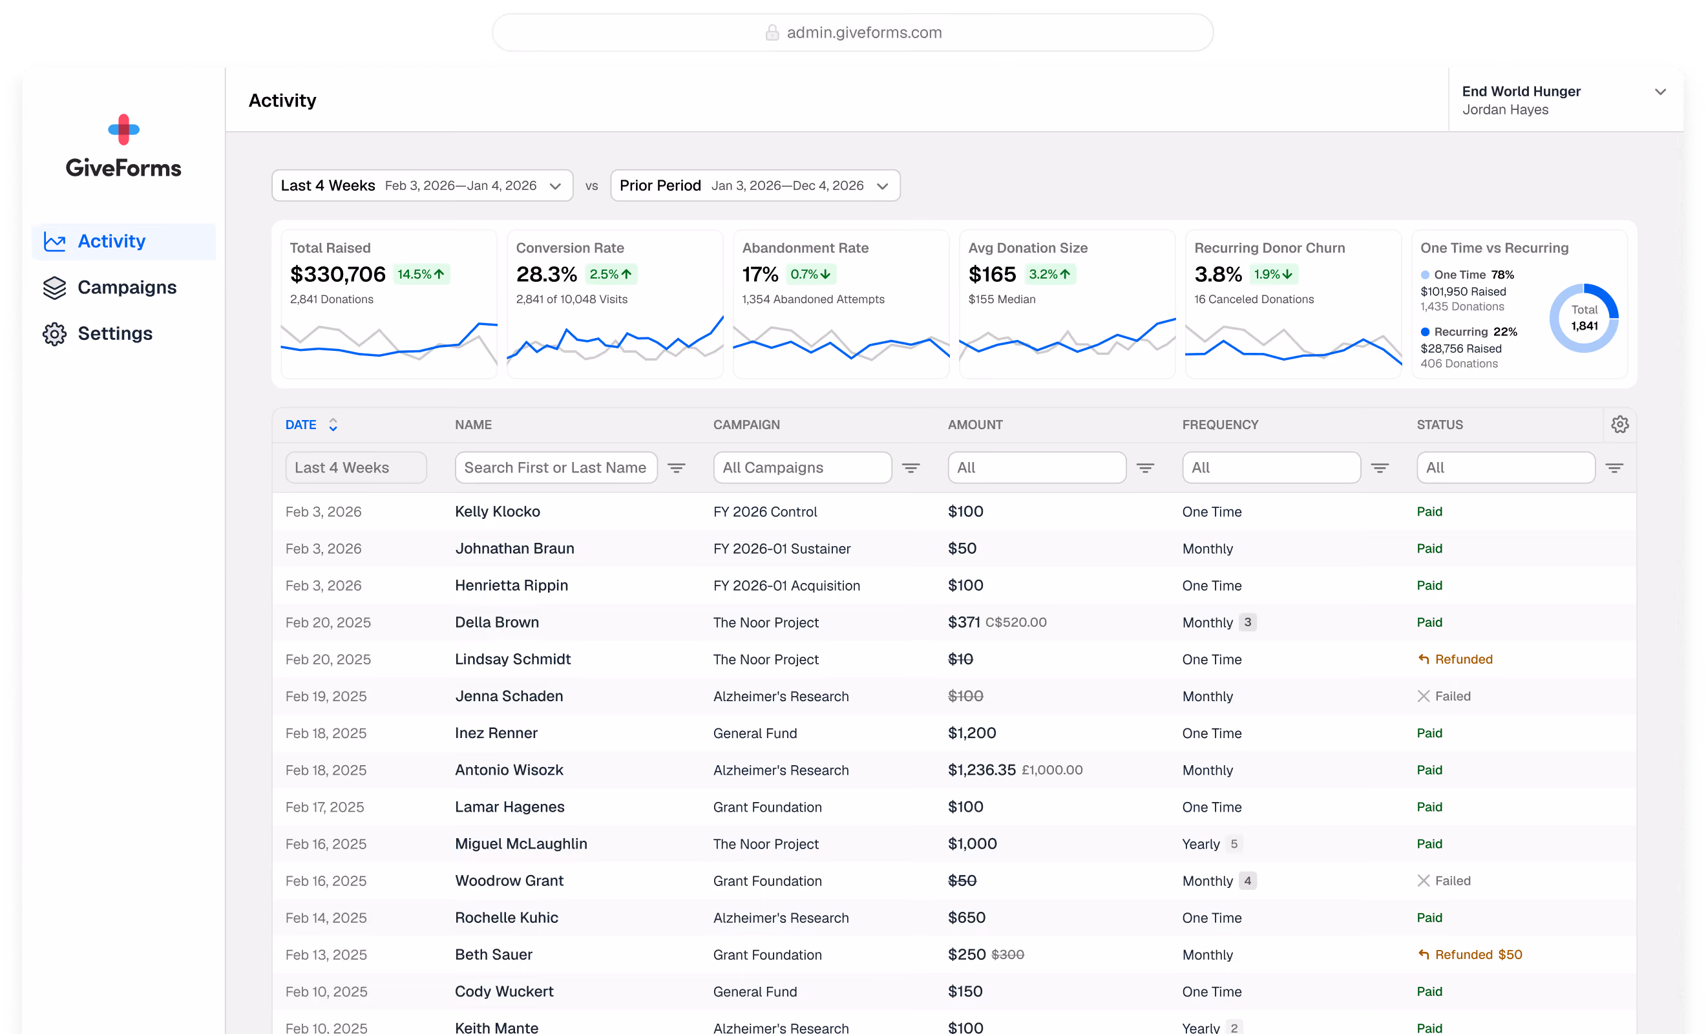Open the Activity sidebar section
The width and height of the screenshot is (1706, 1034).
click(x=123, y=241)
